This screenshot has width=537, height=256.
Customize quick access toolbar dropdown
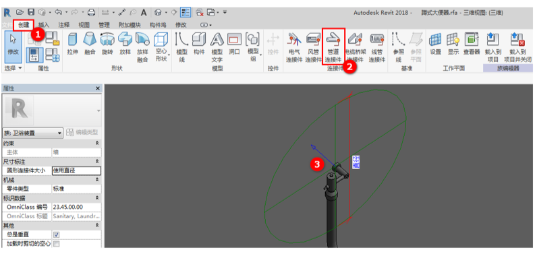(225, 13)
